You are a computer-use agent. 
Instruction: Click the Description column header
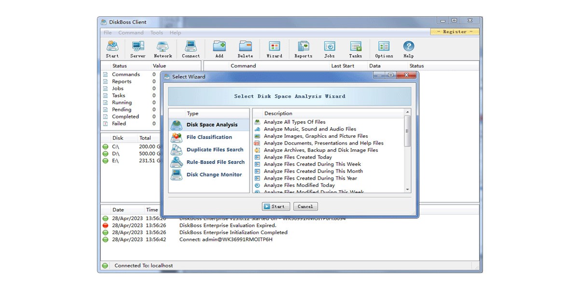tap(278, 113)
